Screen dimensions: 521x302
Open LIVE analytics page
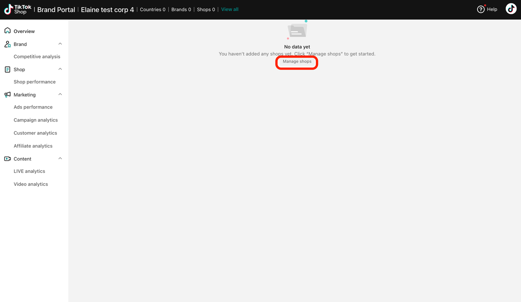29,172
